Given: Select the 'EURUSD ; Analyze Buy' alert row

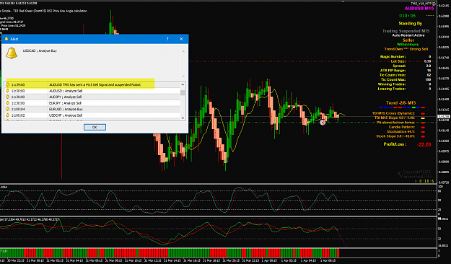Looking at the screenshot, I should 92,109.
